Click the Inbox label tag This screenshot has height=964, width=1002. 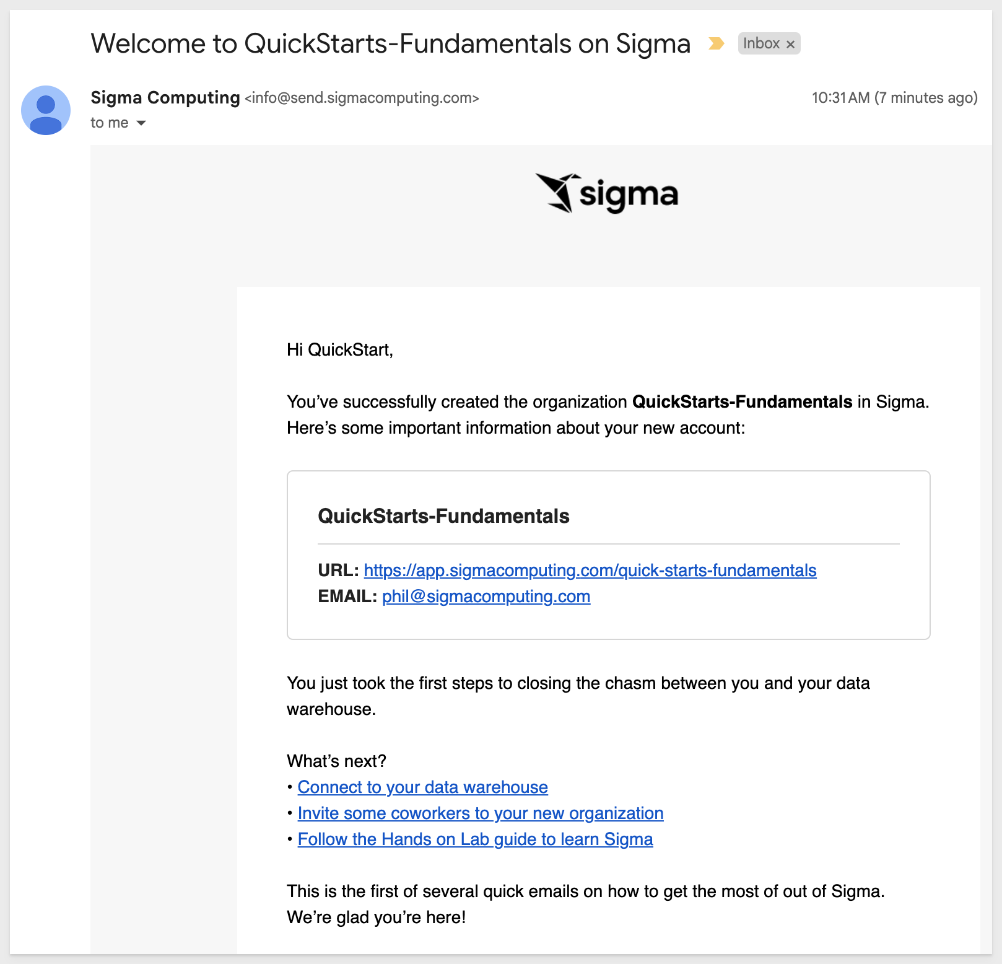pos(761,43)
